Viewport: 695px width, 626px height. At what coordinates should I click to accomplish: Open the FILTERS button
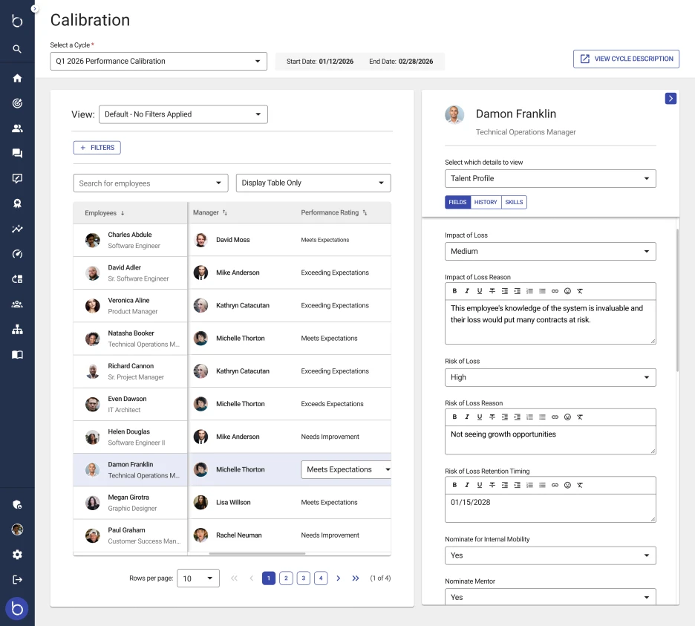pos(97,147)
